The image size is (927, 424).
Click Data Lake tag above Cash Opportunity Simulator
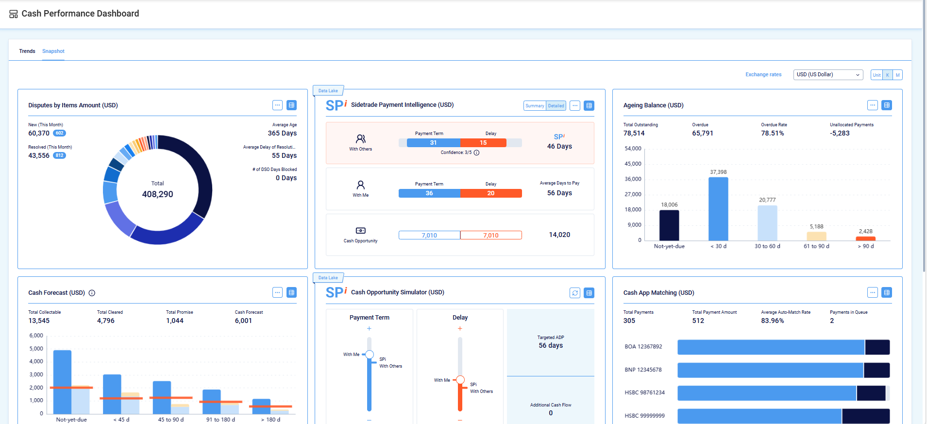[328, 278]
